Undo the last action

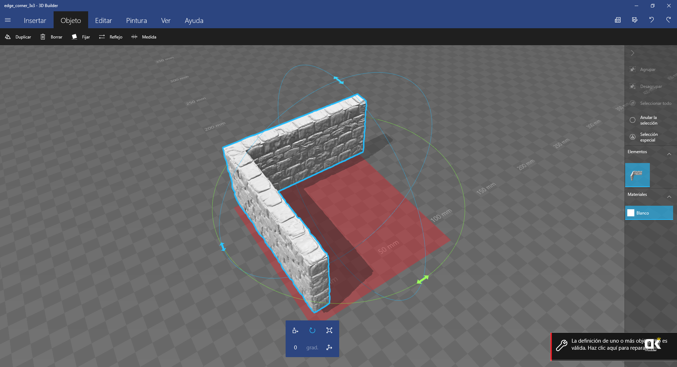point(652,20)
